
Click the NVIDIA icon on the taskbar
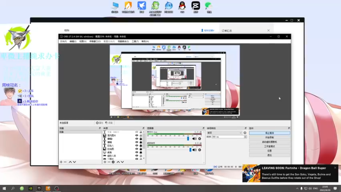[30, 188]
